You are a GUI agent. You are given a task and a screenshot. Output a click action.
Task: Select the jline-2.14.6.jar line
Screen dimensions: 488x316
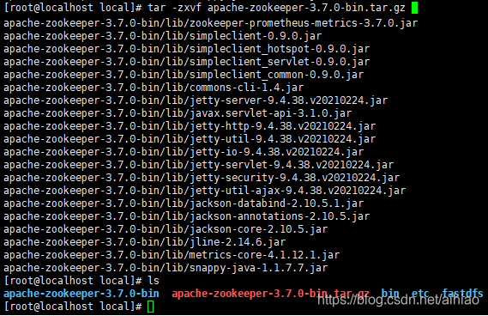[144, 242]
